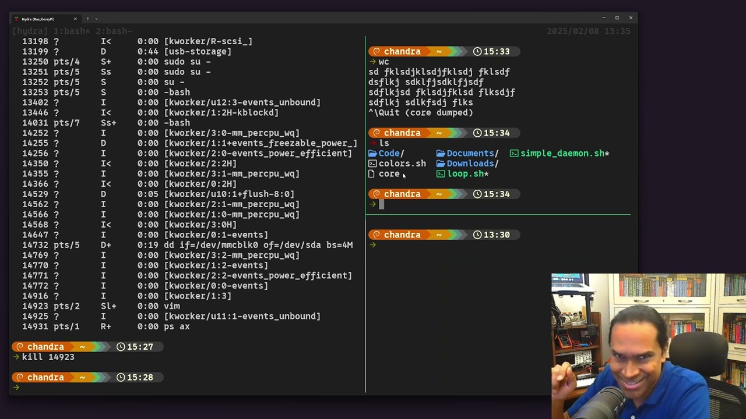This screenshot has width=746, height=419.
Task: Click the file icon beside core
Action: (x=371, y=174)
